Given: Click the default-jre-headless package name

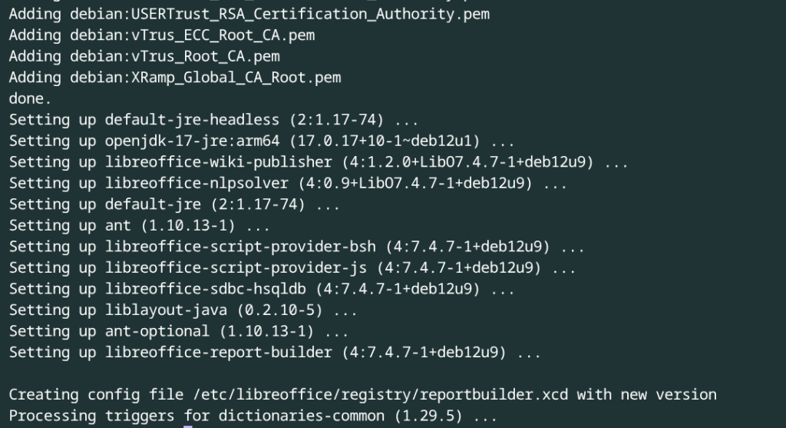Looking at the screenshot, I should 192,120.
